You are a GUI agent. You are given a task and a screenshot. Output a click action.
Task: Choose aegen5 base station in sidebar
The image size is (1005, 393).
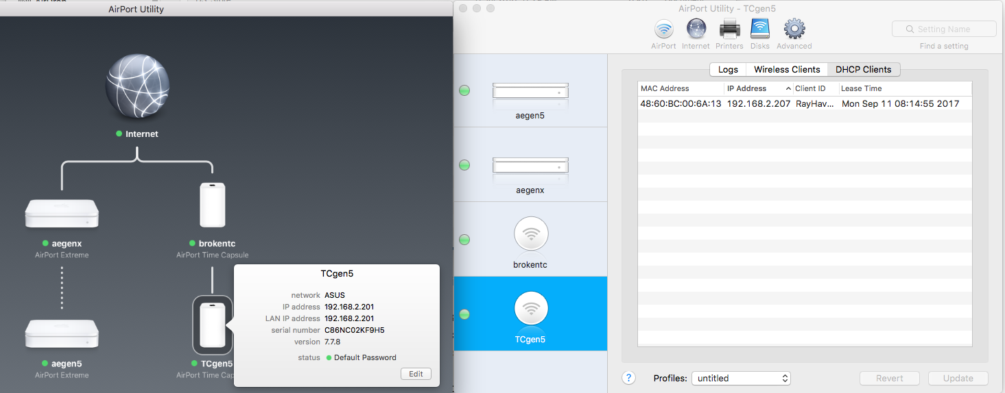pyautogui.click(x=530, y=90)
